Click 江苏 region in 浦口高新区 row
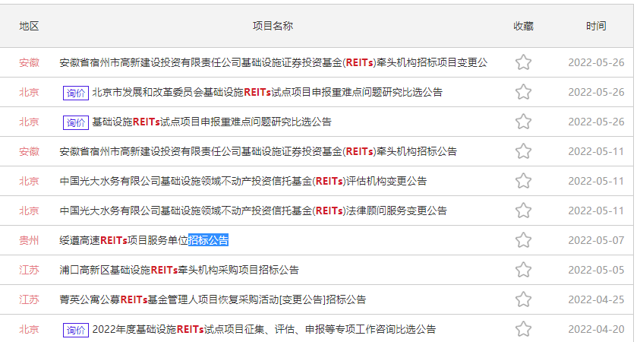 point(29,270)
